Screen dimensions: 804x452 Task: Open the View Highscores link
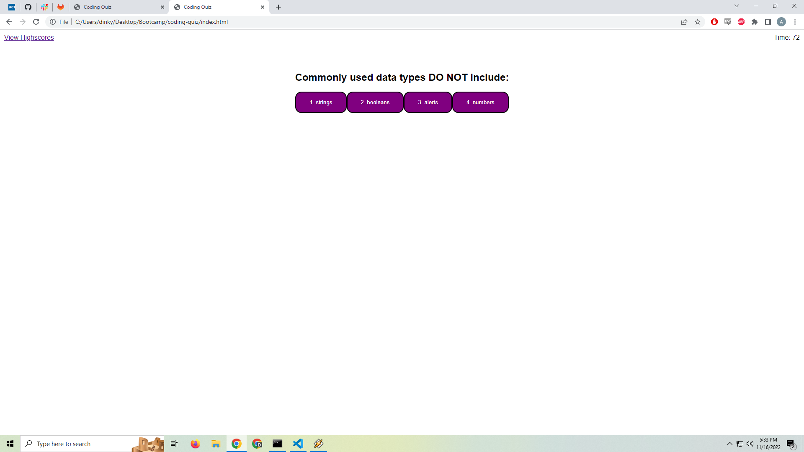tap(29, 37)
